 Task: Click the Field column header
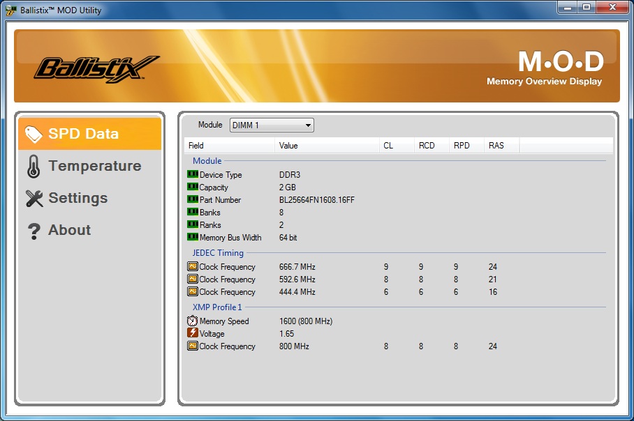point(230,146)
